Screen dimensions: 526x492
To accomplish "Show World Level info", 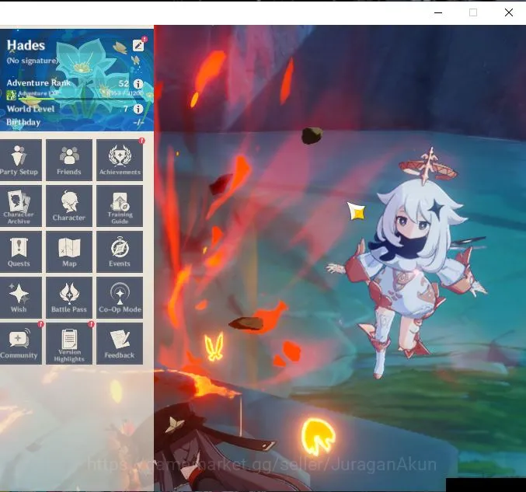I will 138,109.
